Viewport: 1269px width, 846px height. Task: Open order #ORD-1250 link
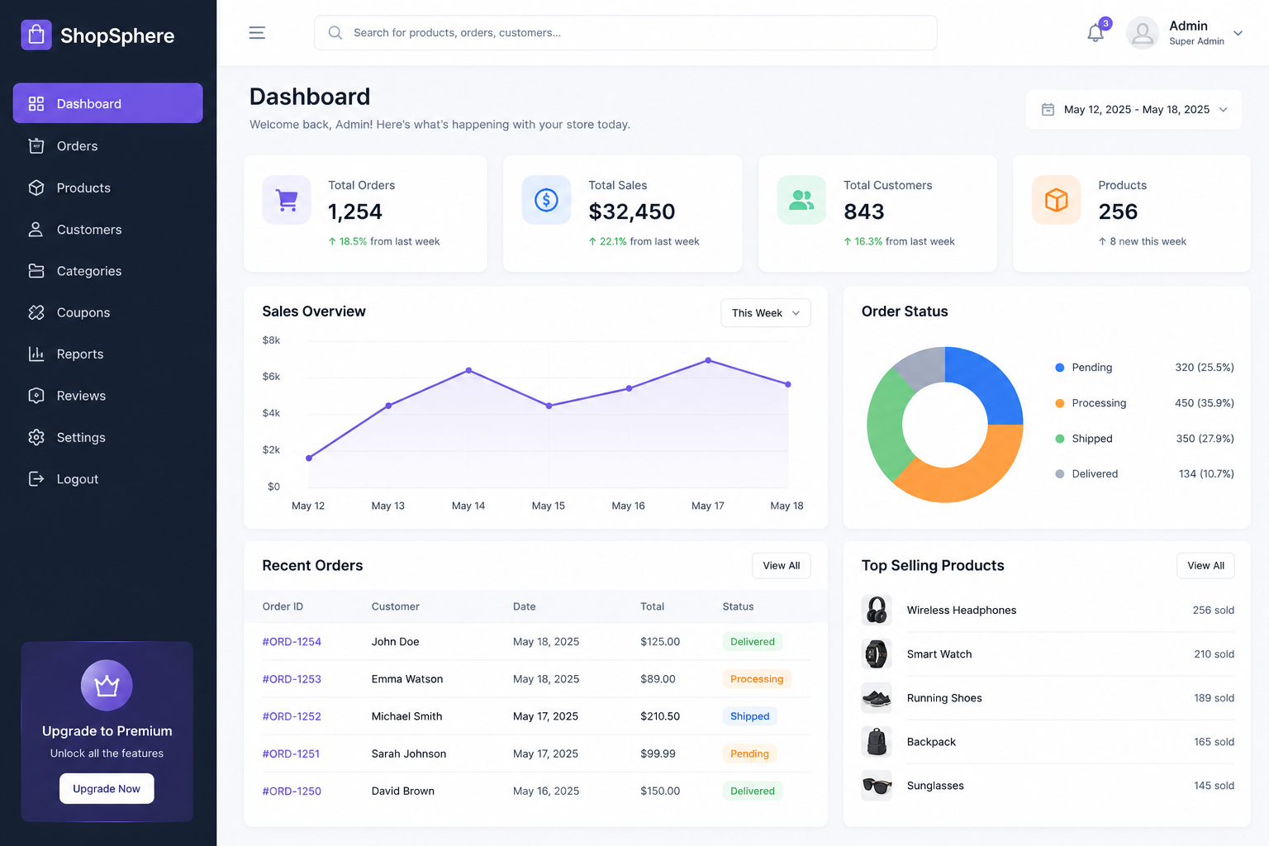[x=292, y=791]
